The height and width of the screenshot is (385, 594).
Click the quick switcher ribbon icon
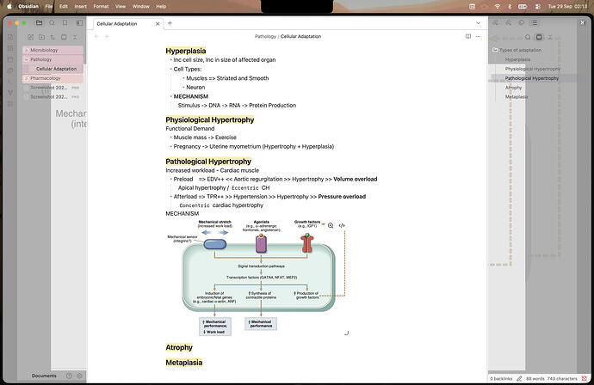tap(10, 37)
